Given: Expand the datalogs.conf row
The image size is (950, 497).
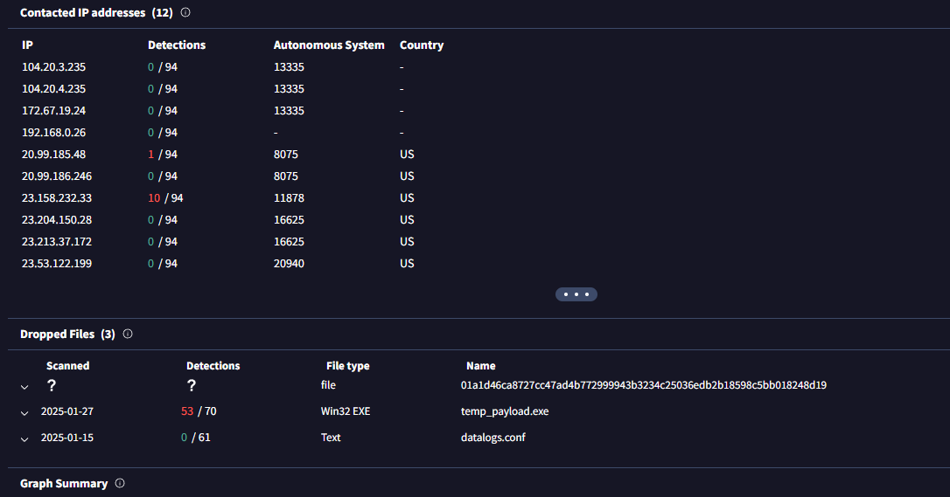Looking at the screenshot, I should [x=24, y=439].
